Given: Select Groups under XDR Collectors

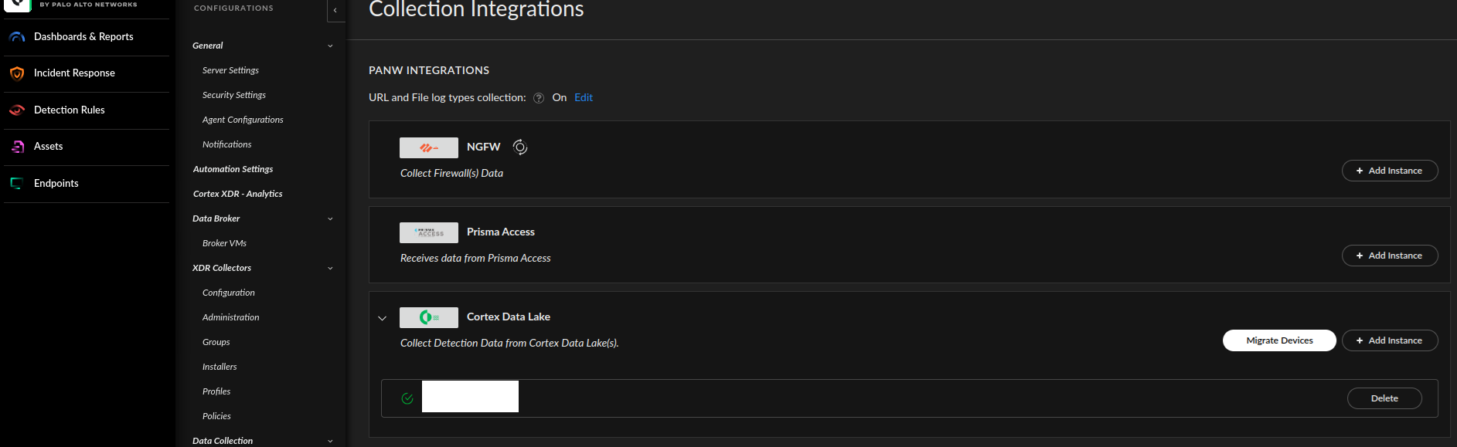Looking at the screenshot, I should coord(216,342).
